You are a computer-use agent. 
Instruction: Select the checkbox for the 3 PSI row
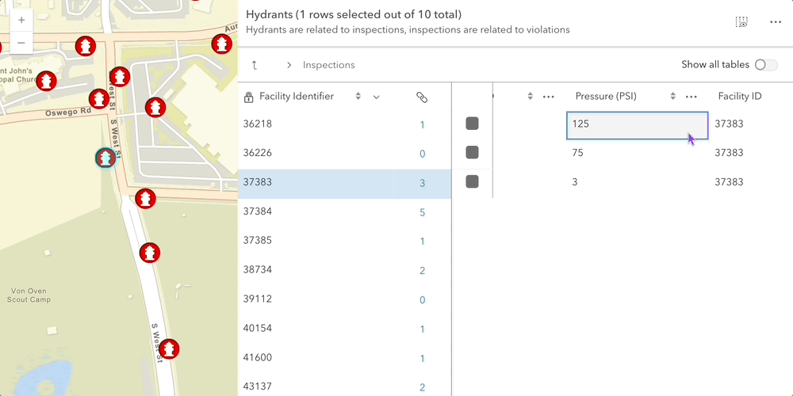coord(472,181)
